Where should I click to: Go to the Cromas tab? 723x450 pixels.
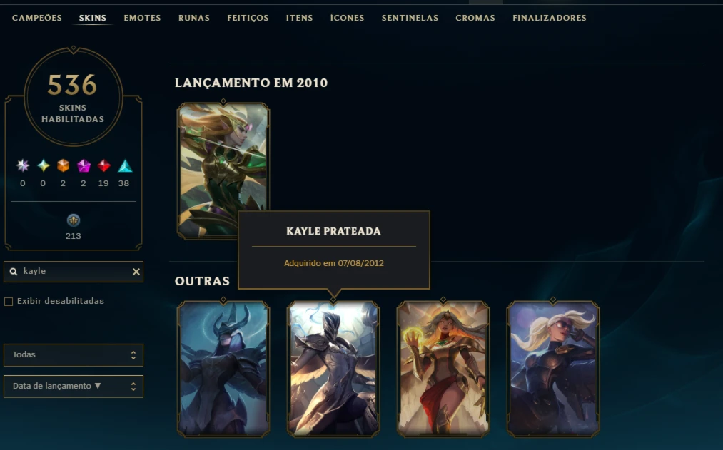tap(475, 18)
